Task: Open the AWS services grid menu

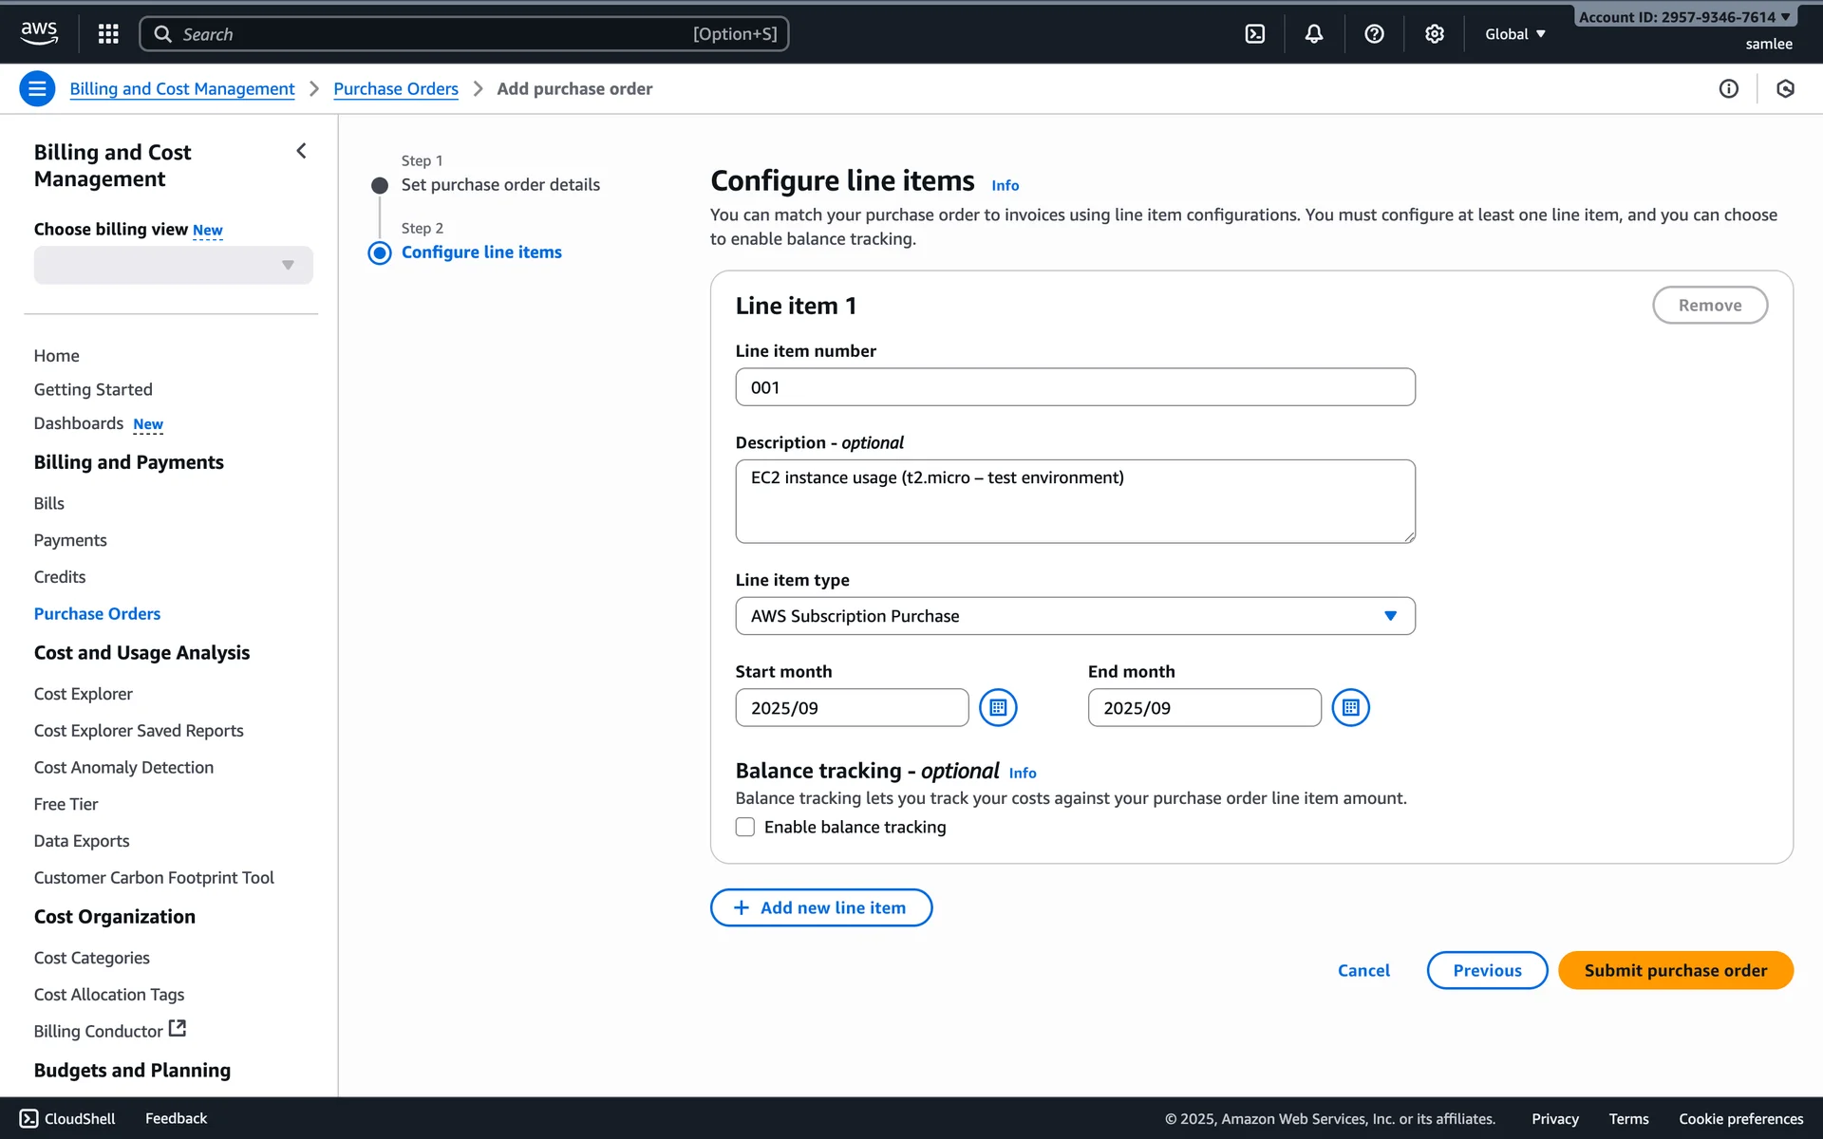Action: 108,34
